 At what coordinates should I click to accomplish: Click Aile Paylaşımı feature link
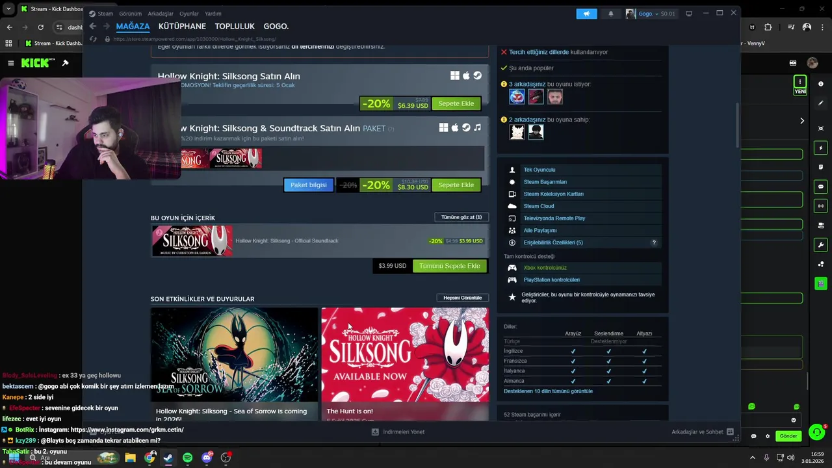coord(539,230)
